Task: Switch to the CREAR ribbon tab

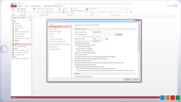Action: 26,6
